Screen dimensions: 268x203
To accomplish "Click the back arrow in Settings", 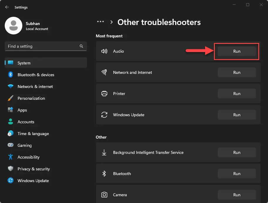I will (x=7, y=7).
